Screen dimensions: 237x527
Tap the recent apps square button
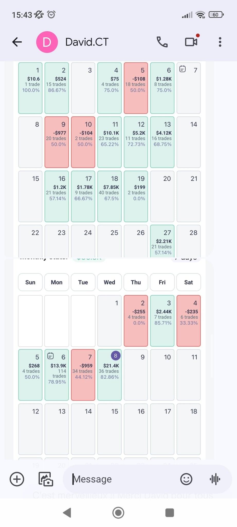click(x=169, y=513)
